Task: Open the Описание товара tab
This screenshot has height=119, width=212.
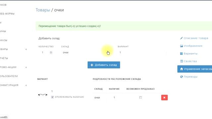Action: [x=194, y=38]
